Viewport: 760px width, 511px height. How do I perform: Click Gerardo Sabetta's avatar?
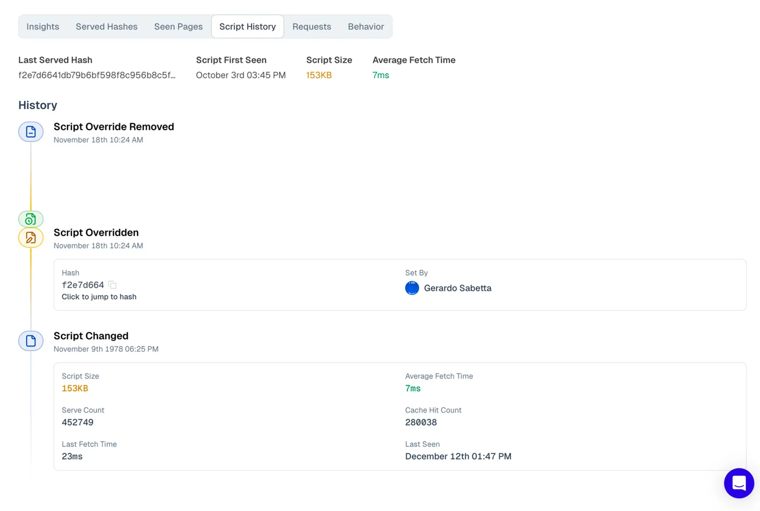coord(412,288)
